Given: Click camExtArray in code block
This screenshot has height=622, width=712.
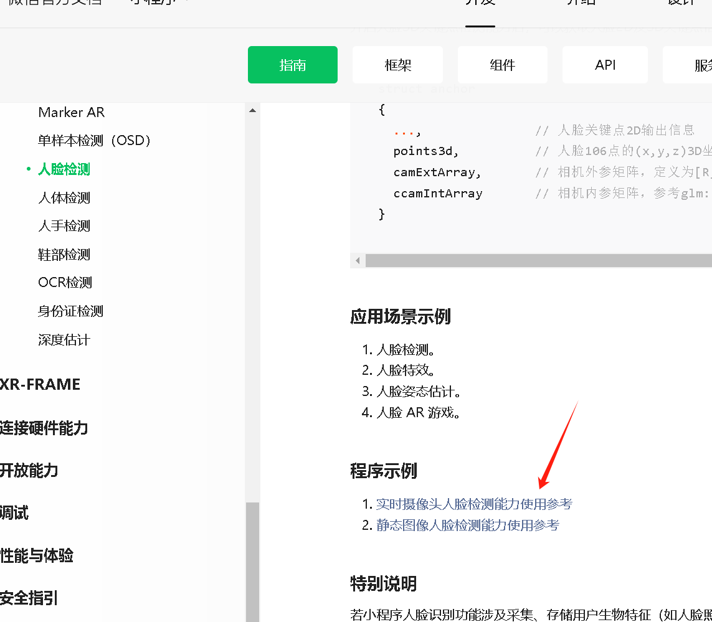Looking at the screenshot, I should (437, 172).
